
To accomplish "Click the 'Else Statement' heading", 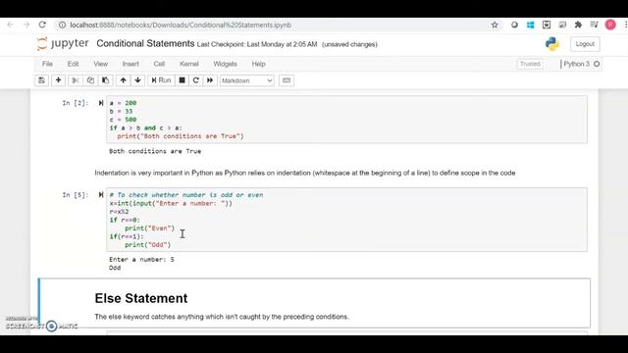I will [141, 298].
